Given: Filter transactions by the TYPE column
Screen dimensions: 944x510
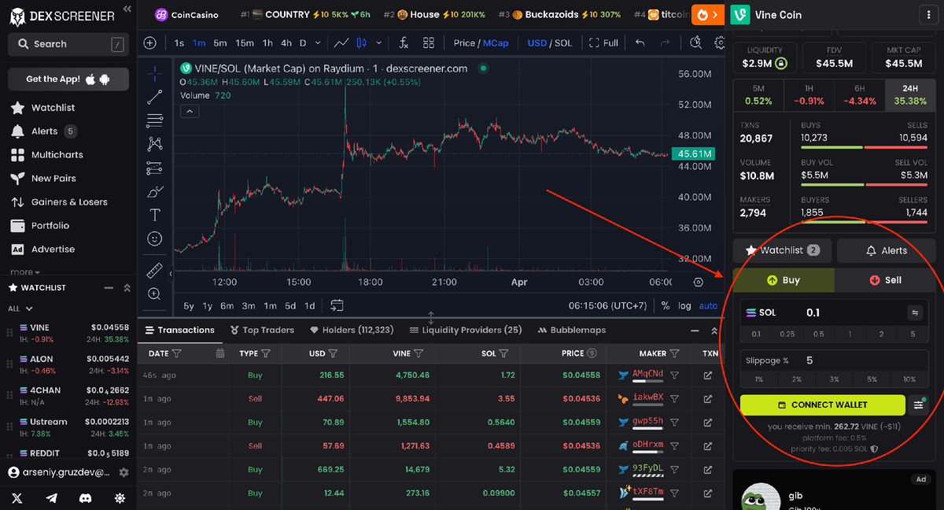Looking at the screenshot, I should tap(266, 353).
